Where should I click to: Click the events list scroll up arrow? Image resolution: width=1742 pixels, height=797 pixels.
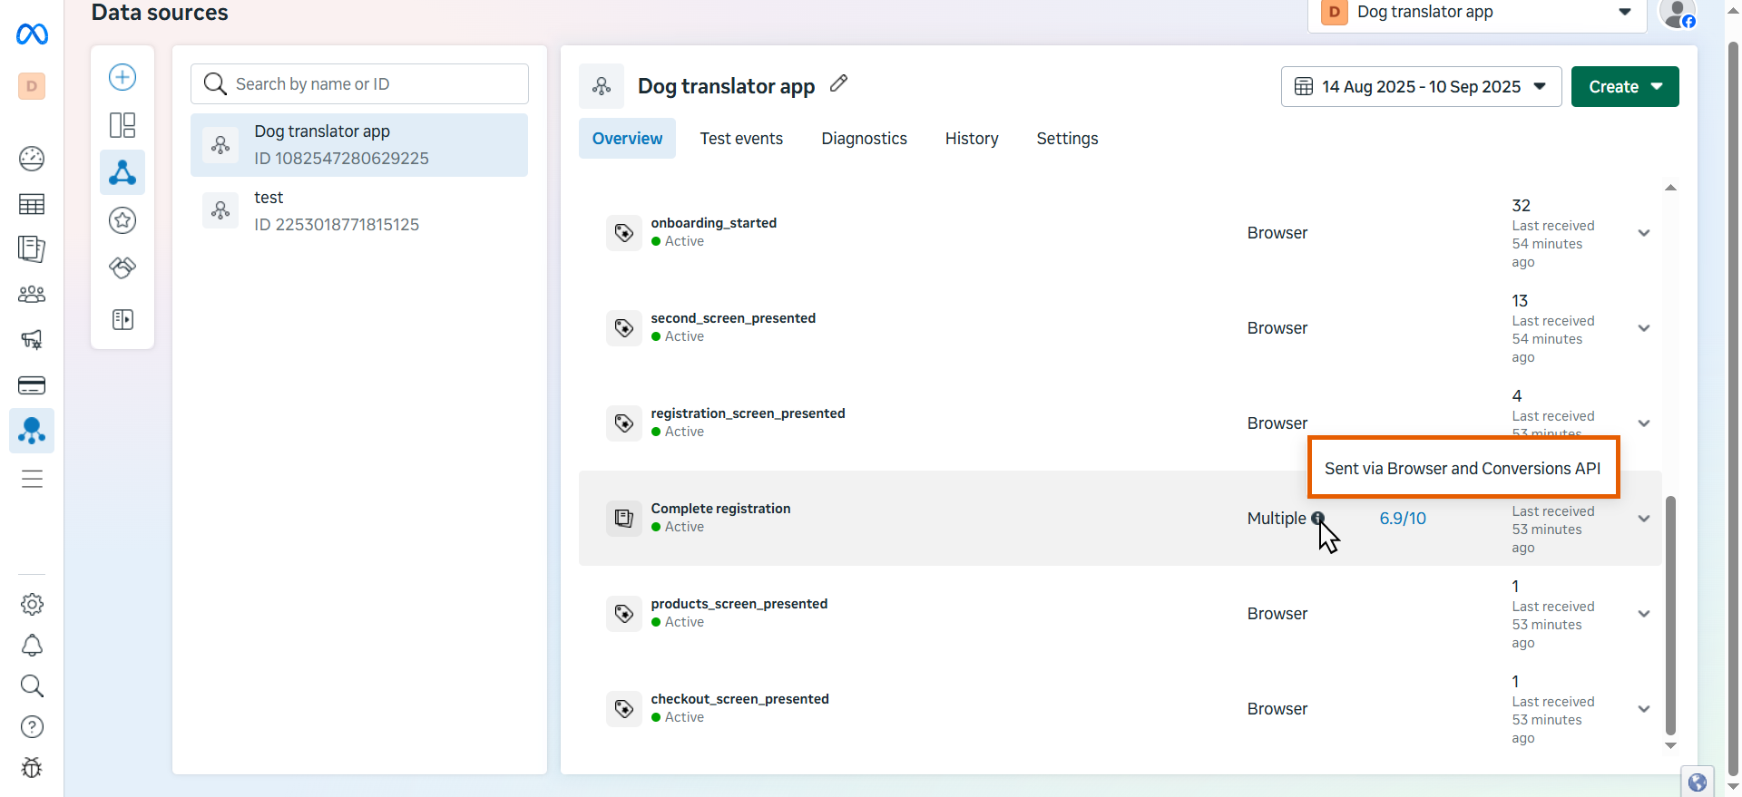(x=1670, y=188)
